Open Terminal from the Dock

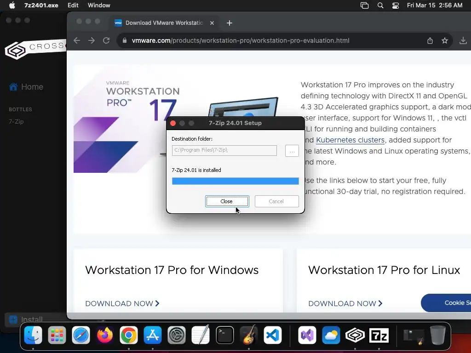[x=224, y=335]
